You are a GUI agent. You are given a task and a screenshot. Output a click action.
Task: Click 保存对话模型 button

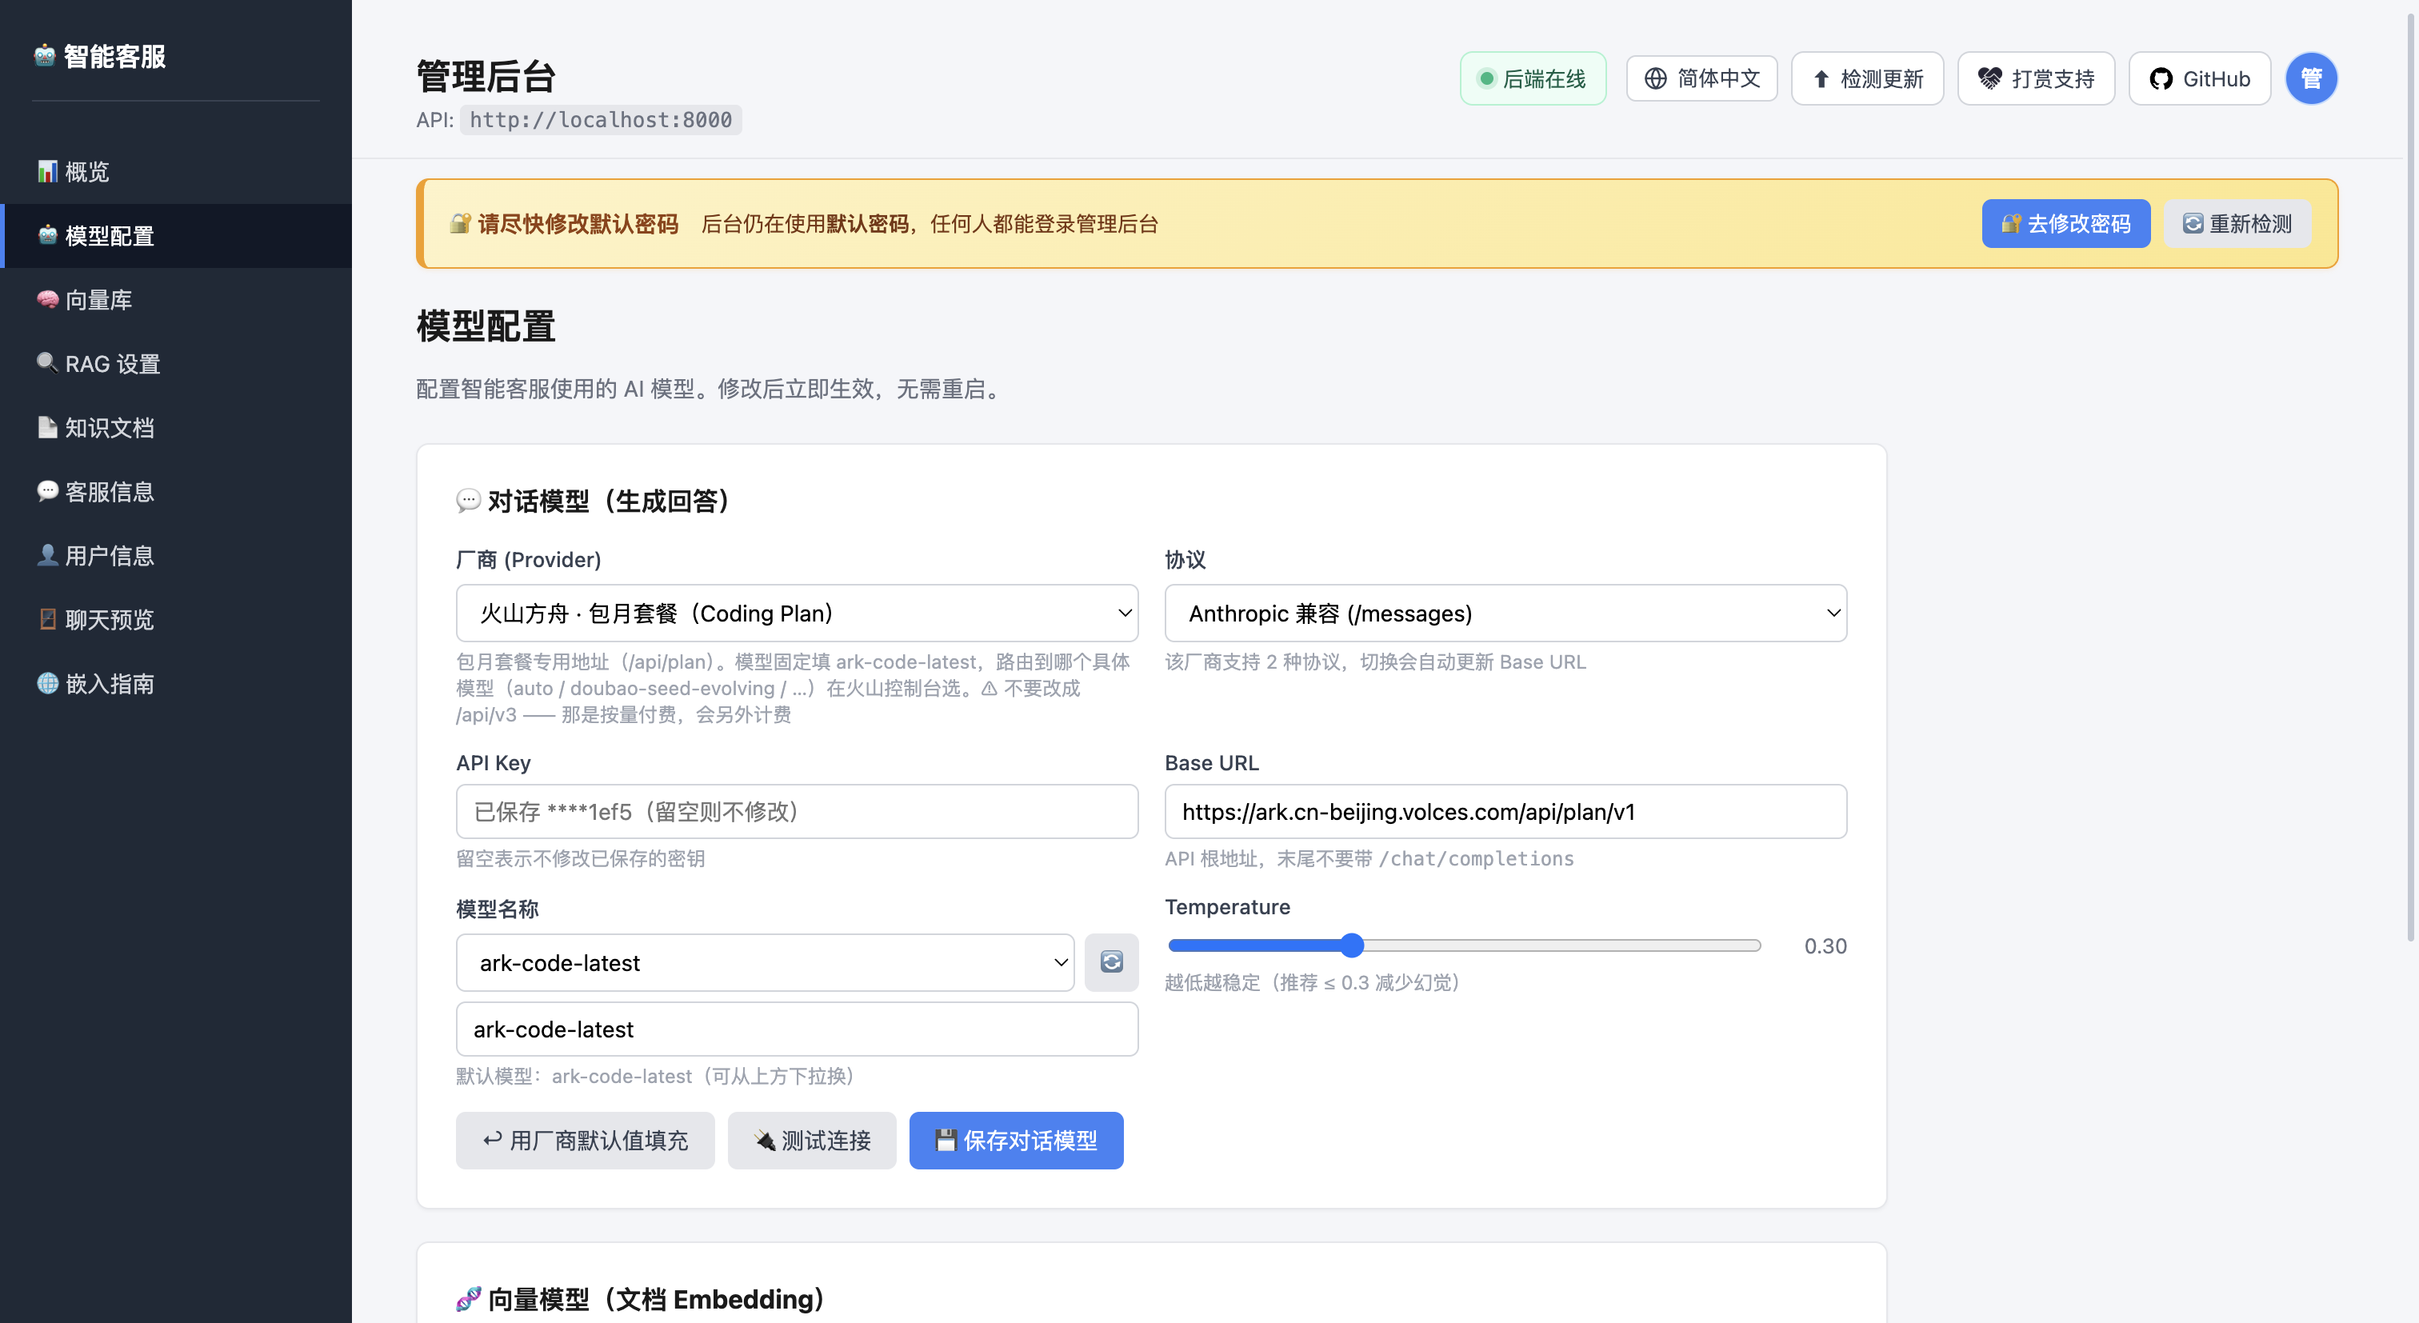1016,1140
